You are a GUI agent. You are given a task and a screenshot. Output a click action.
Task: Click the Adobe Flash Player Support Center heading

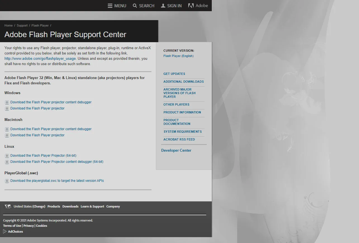pos(65,34)
